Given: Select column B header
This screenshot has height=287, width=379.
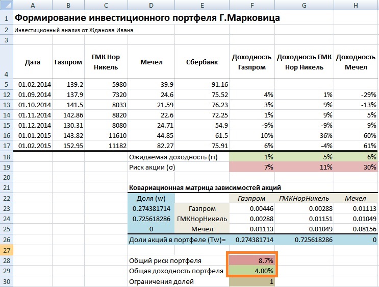Looking at the screenshot, I should 68,5.
